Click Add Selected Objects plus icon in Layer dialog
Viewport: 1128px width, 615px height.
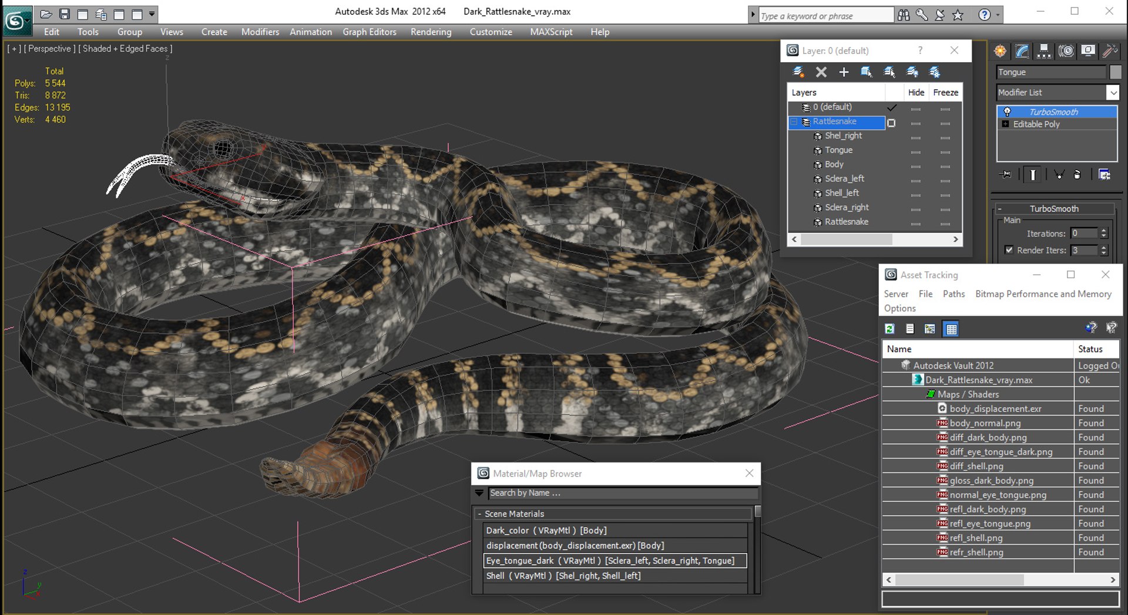[844, 72]
